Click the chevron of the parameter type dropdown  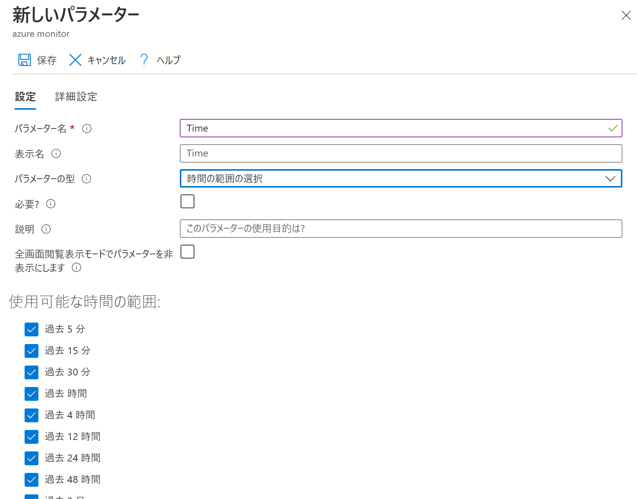click(x=610, y=178)
